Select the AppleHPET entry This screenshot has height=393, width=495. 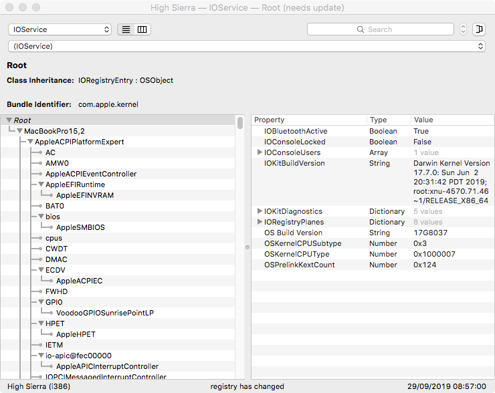[x=76, y=334]
